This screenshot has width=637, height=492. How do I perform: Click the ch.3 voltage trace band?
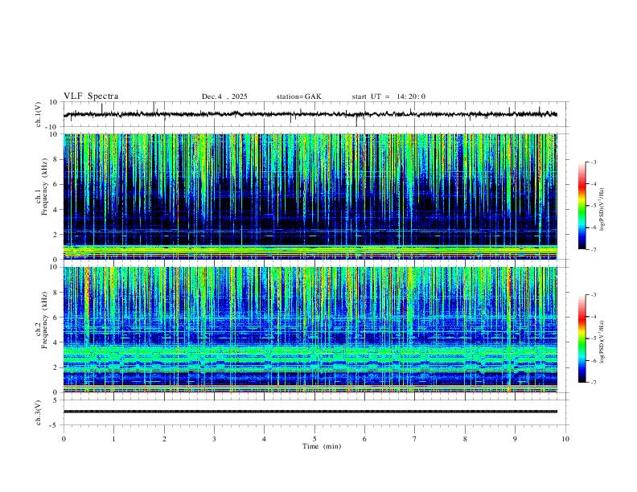310,412
